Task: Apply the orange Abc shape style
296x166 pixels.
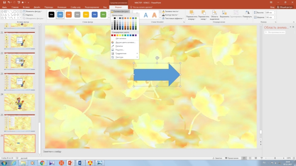Action: [x=69, y=14]
